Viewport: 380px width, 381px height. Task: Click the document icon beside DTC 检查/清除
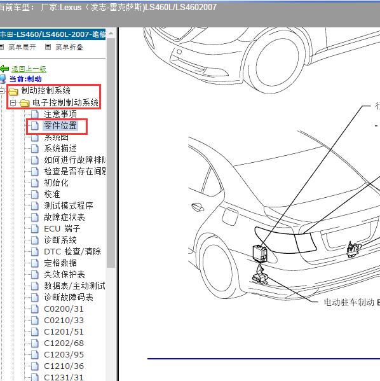35,252
